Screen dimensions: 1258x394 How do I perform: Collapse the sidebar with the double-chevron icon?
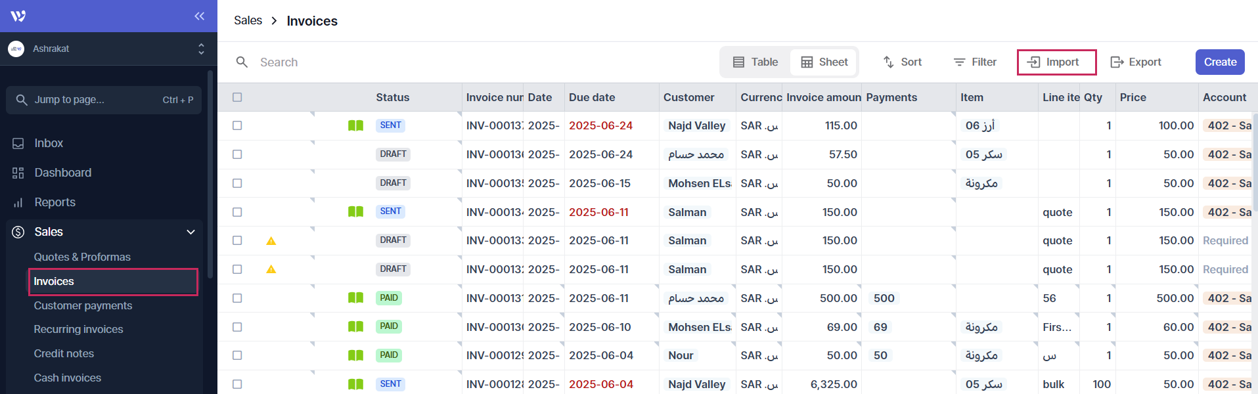pyautogui.click(x=199, y=16)
